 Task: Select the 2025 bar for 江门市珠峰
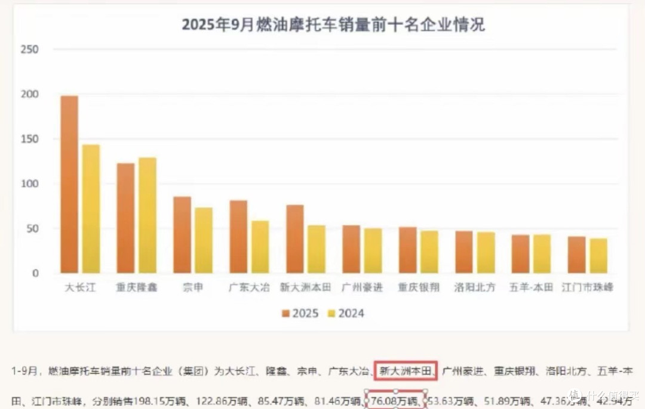(577, 255)
